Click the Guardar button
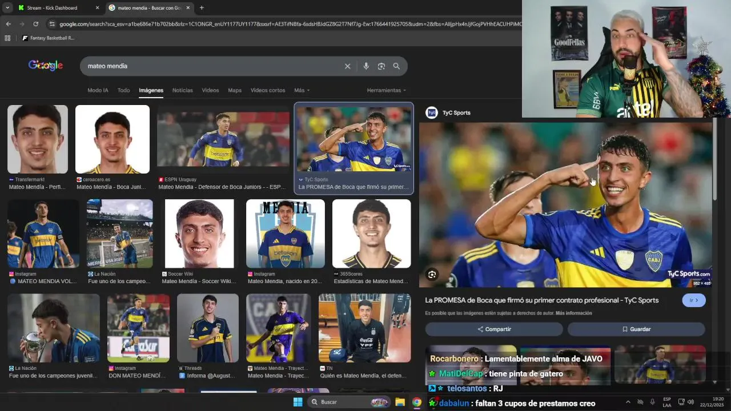731x411 pixels. click(636, 329)
